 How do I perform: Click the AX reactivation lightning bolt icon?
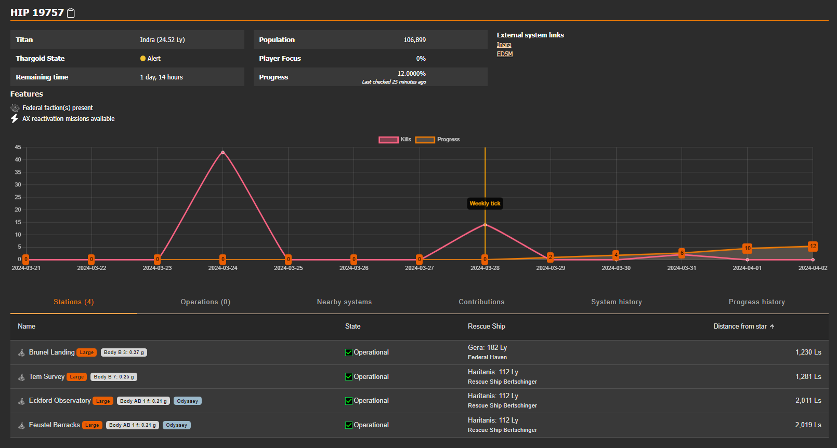[15, 119]
